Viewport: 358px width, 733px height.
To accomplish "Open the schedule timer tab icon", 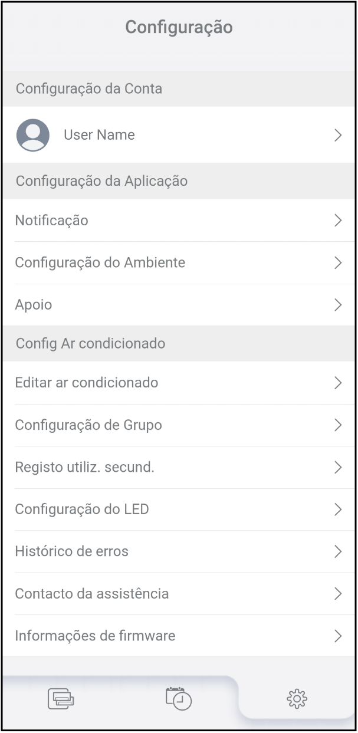I will pos(179,699).
